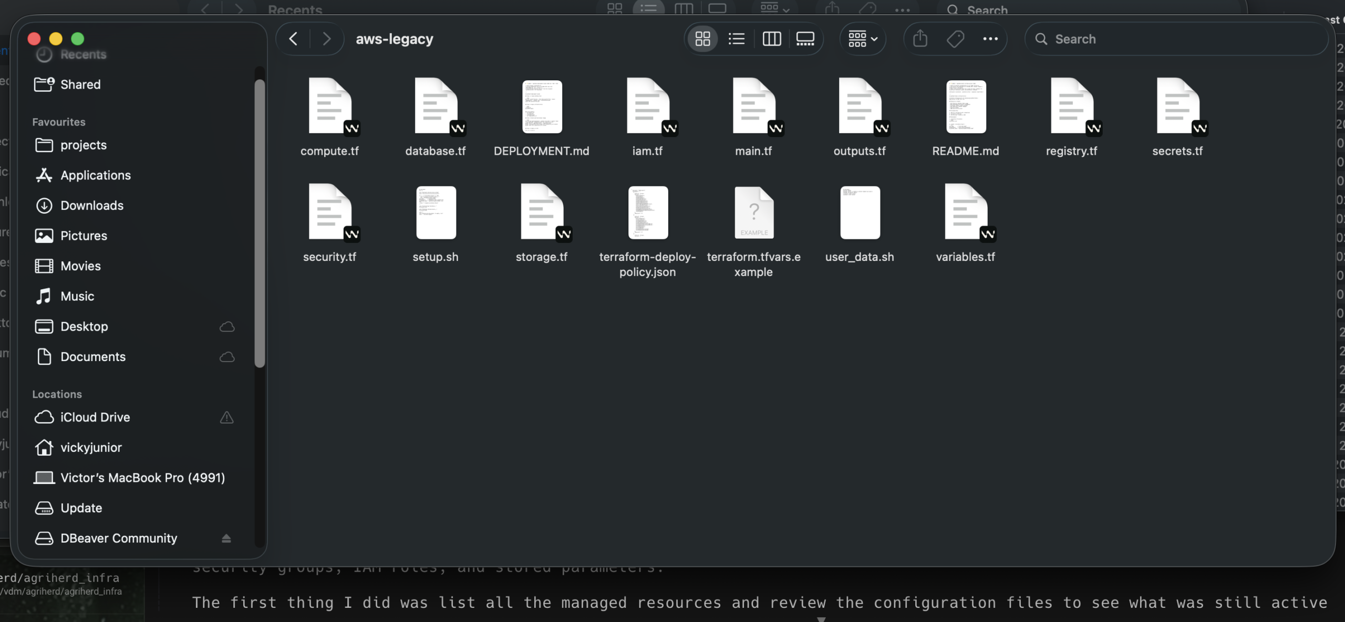Select the secrets.tf file icon
1345x622 pixels.
point(1178,107)
